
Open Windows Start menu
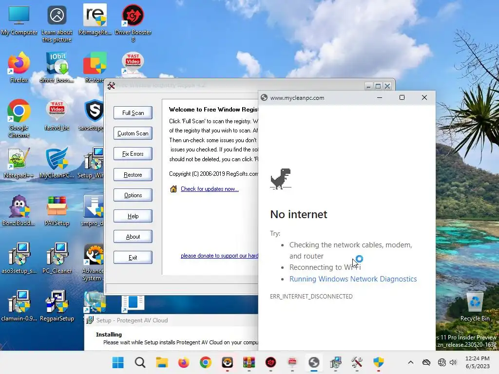click(118, 362)
